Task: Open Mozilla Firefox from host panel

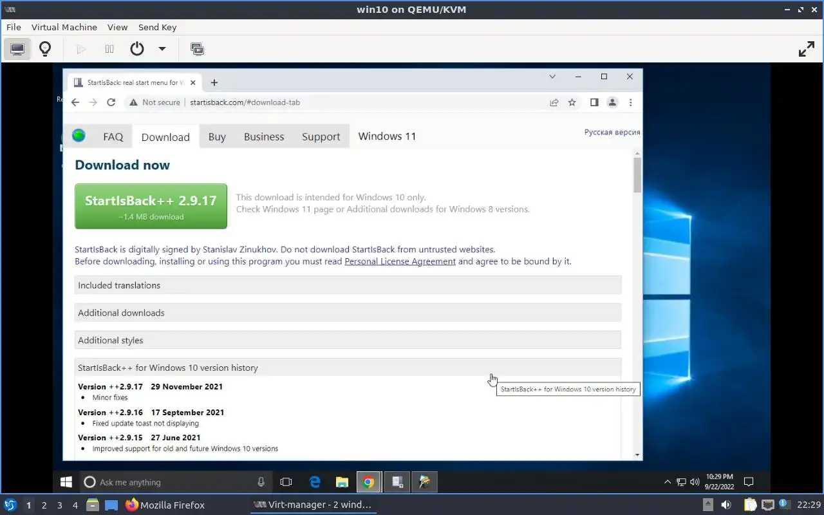Action: point(165,505)
